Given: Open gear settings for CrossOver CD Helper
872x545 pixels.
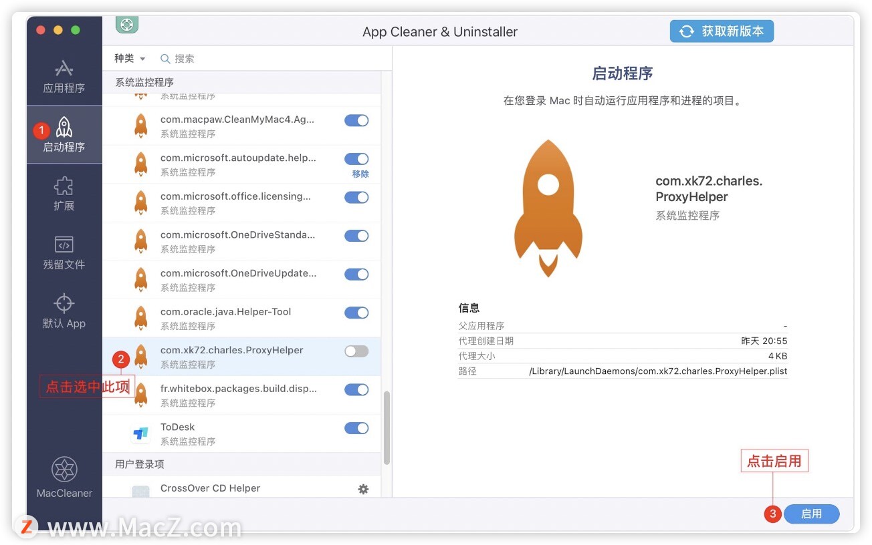Looking at the screenshot, I should pyautogui.click(x=363, y=489).
